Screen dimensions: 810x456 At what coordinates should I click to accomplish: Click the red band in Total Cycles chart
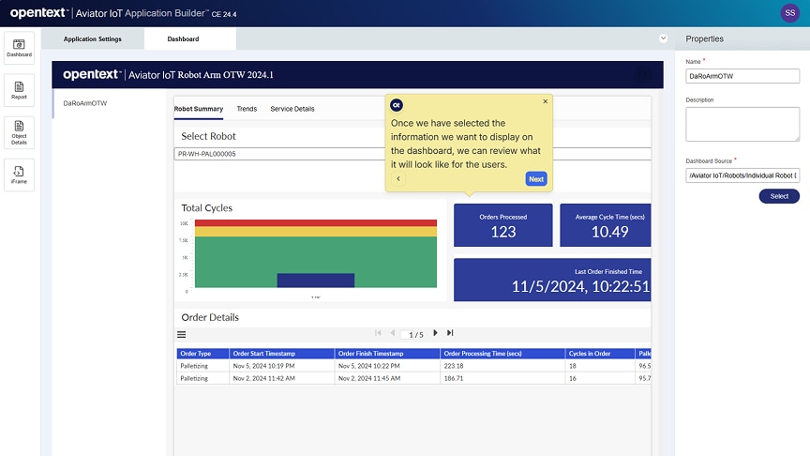pos(316,222)
